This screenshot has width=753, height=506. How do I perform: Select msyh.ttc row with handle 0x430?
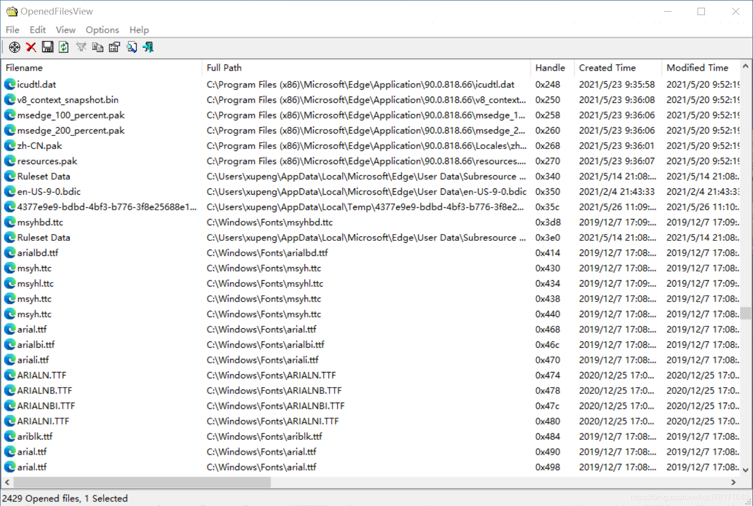[371, 268]
